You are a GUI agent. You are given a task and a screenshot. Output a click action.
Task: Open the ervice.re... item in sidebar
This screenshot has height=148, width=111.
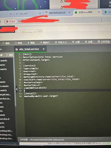coord(5,99)
